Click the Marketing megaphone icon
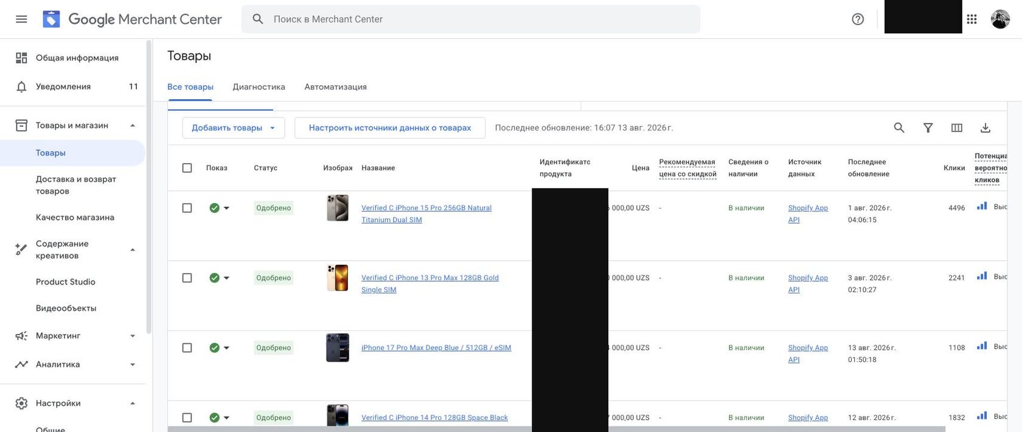 tap(21, 336)
